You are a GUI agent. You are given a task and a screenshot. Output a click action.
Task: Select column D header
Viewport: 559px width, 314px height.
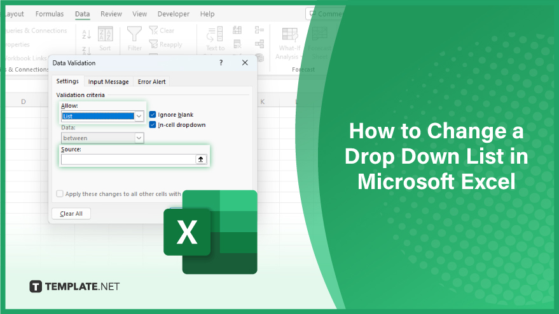click(23, 101)
